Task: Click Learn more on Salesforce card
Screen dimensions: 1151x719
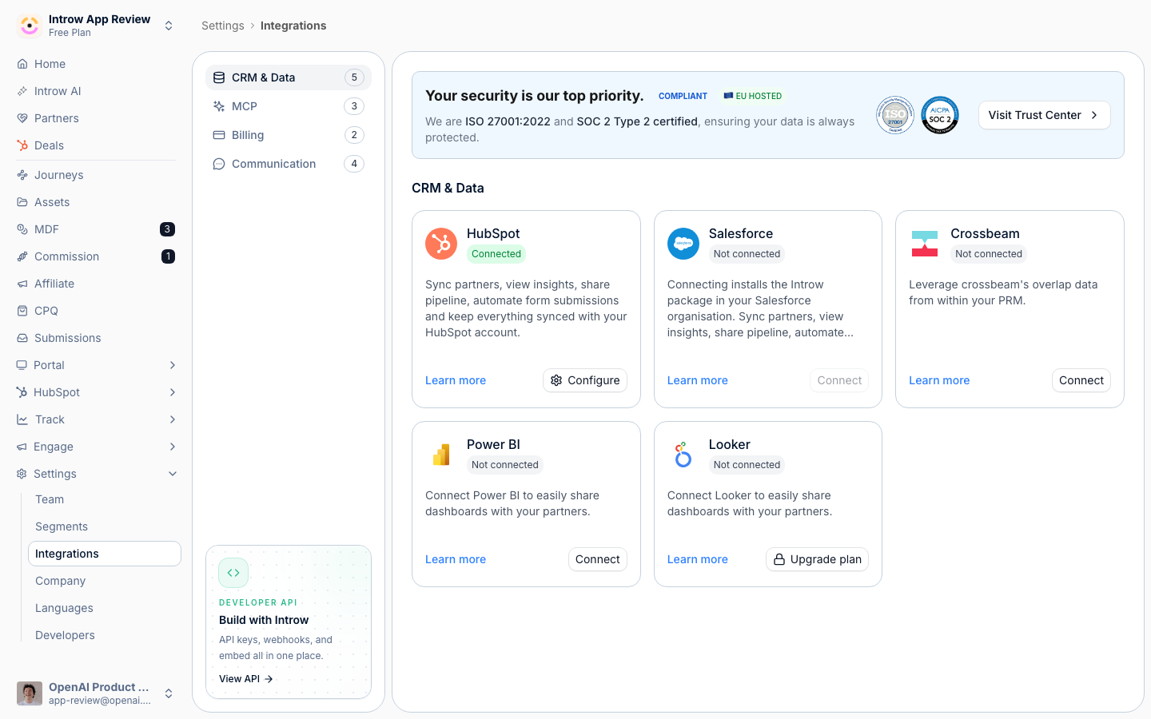Action: point(698,380)
